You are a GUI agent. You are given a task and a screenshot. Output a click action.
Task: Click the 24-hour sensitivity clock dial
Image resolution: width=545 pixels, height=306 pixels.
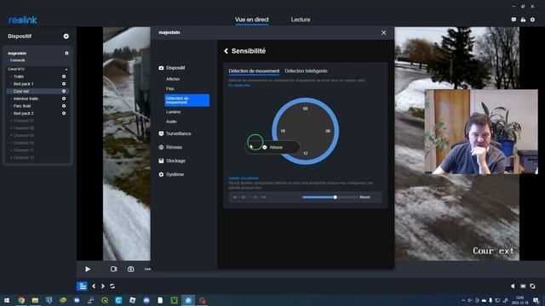[x=305, y=131]
